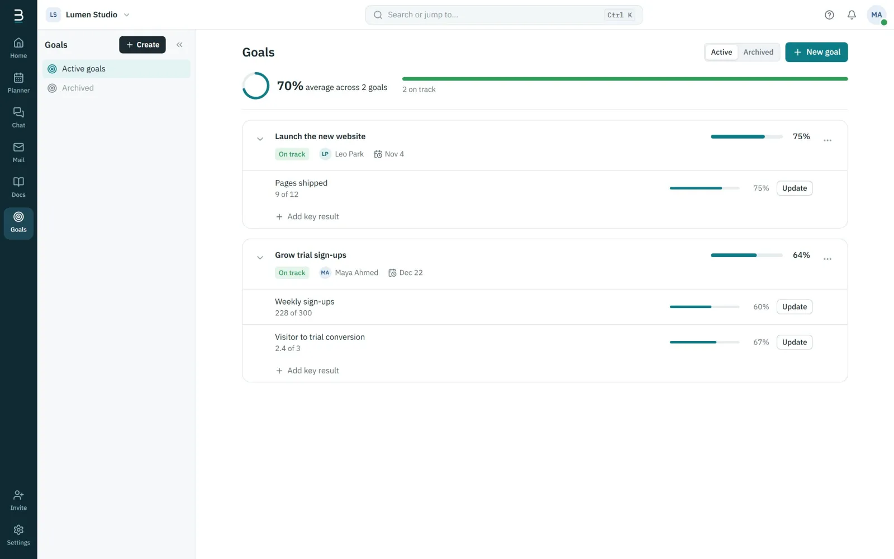Viewport: 894px width, 559px height.
Task: Open the notifications bell
Action: 852,15
